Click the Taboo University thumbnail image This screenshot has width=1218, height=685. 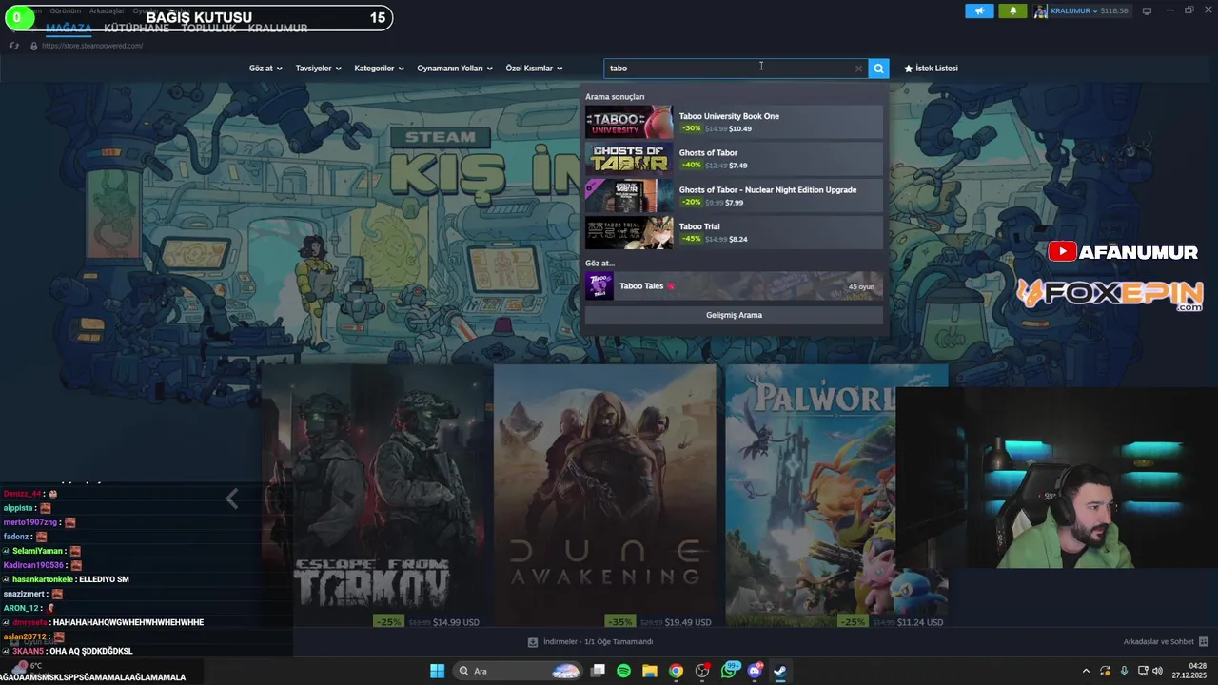[x=629, y=122]
